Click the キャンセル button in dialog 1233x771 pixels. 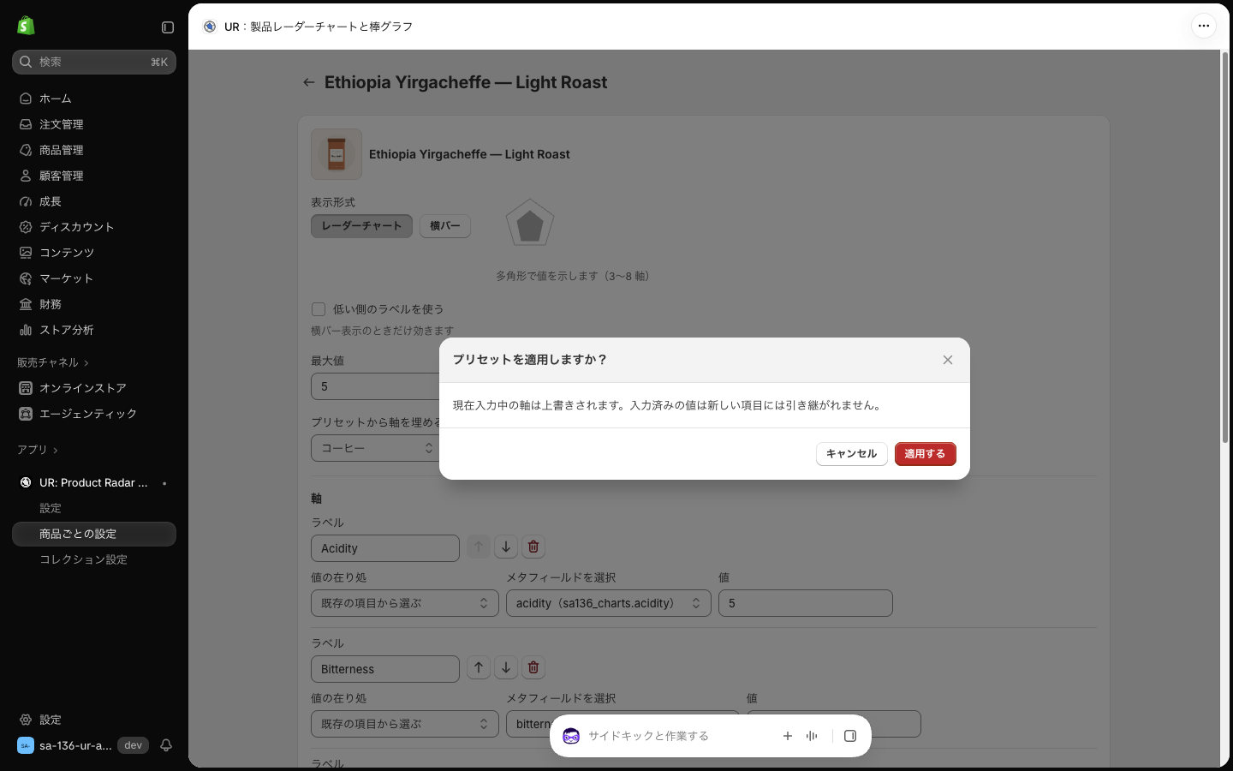click(851, 454)
